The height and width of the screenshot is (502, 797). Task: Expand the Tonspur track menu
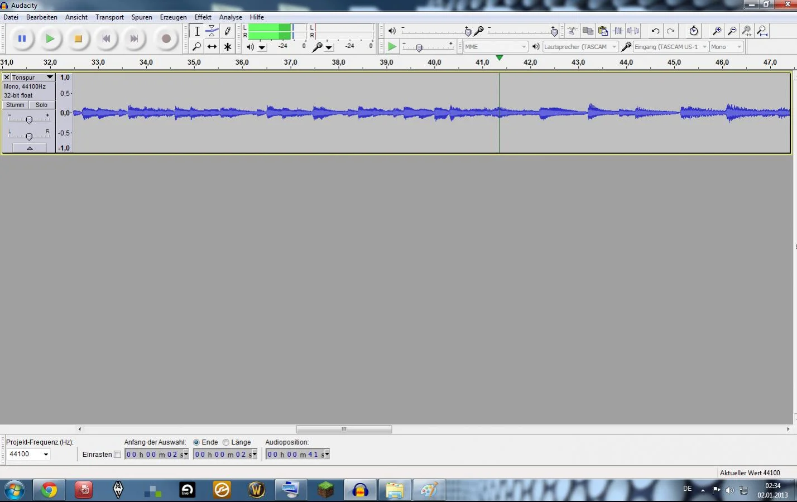tap(50, 77)
